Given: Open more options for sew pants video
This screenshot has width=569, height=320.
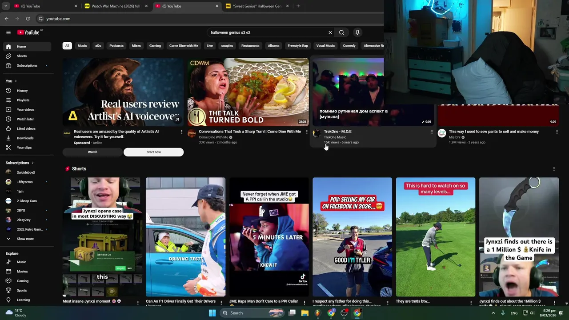Looking at the screenshot, I should coord(557,132).
